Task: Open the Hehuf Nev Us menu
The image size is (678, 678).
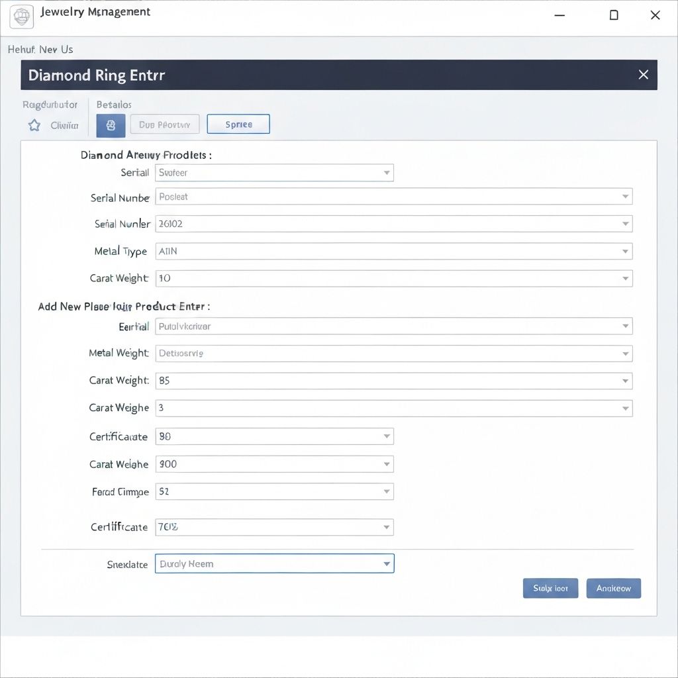Action: point(40,50)
